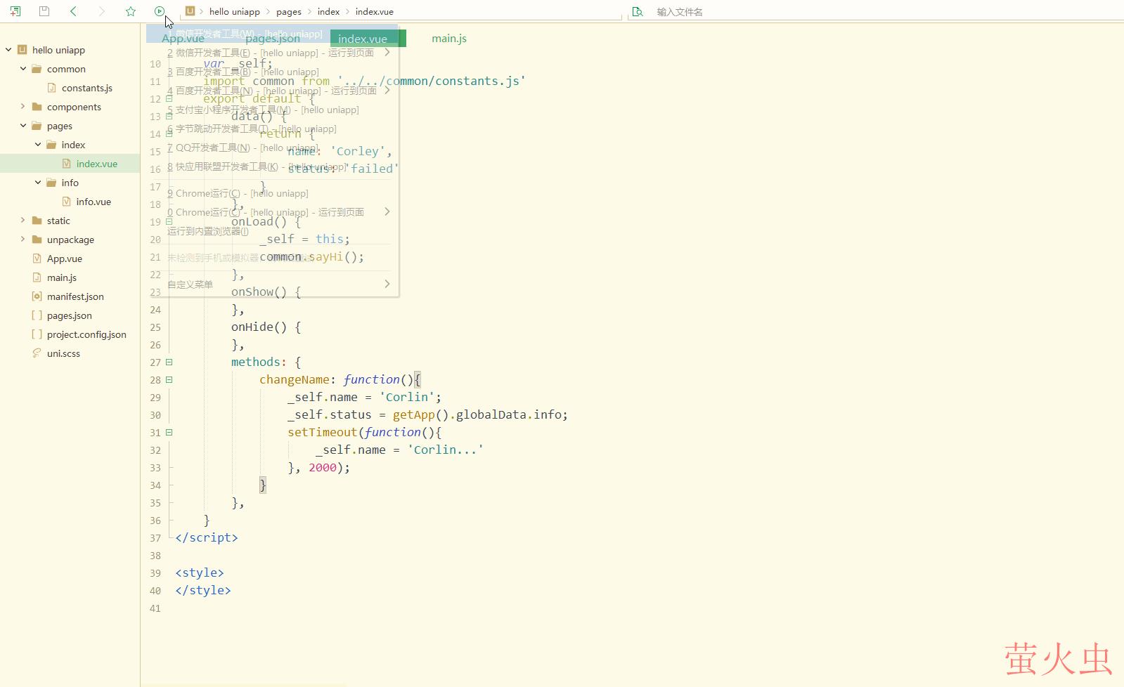
Task: Click 'index' folder in the breadcrumb
Action: (x=328, y=12)
